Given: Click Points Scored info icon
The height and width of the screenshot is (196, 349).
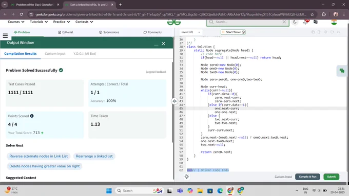Looking at the screenshot, I should pyautogui.click(x=32, y=116).
